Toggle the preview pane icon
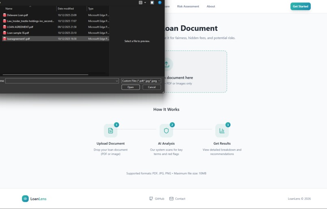 (152, 2)
